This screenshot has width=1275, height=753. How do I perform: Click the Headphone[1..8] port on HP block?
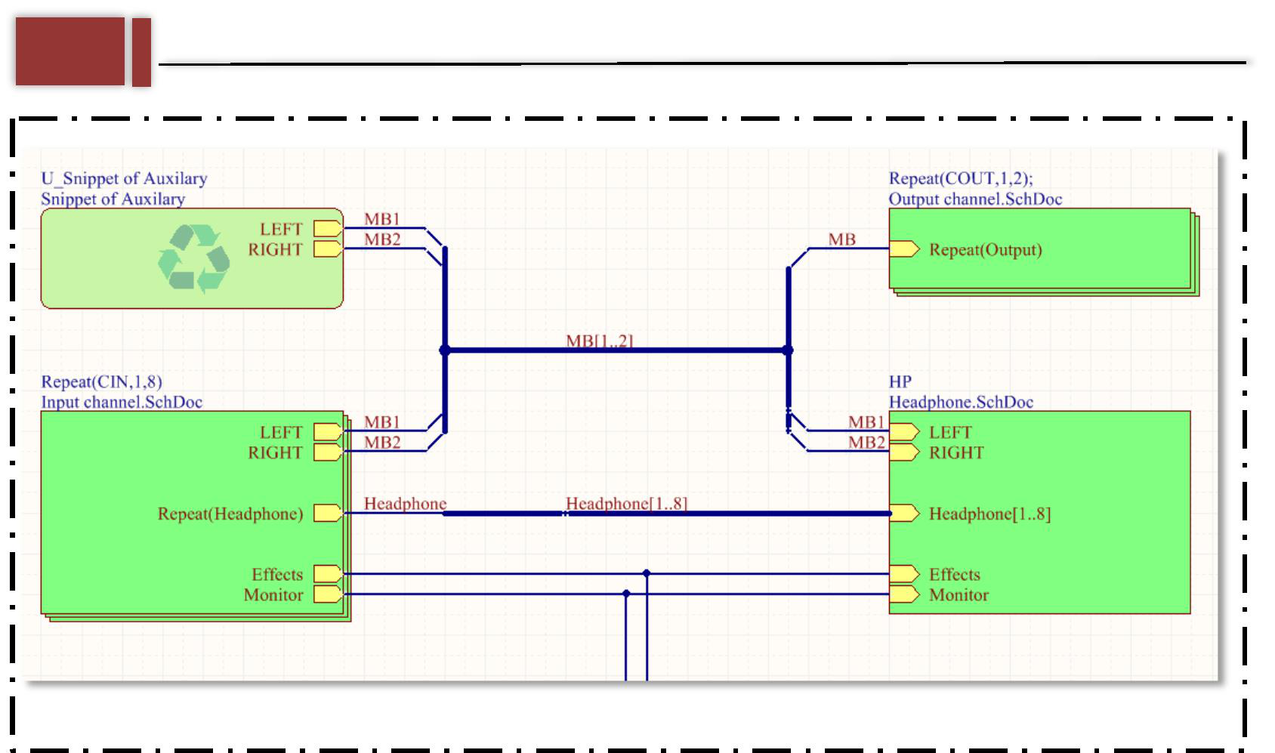point(904,514)
